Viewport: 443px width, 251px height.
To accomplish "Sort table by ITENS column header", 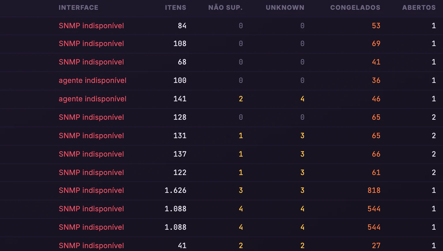I will point(175,7).
